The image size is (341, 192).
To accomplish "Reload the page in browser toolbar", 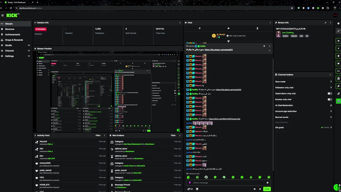I will tap(11, 8).
